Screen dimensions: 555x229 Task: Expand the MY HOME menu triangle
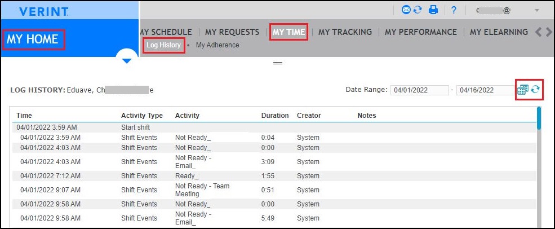tap(127, 61)
